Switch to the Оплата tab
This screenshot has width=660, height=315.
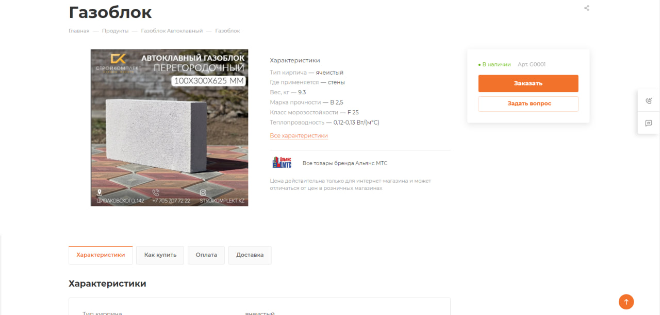coord(206,255)
